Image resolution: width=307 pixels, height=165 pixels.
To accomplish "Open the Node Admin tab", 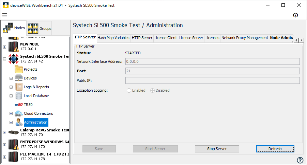I will [x=281, y=38].
